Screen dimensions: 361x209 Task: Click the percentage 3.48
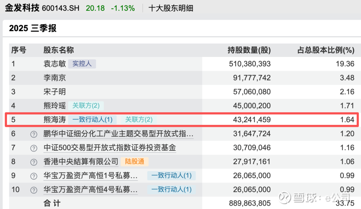(x=347, y=78)
